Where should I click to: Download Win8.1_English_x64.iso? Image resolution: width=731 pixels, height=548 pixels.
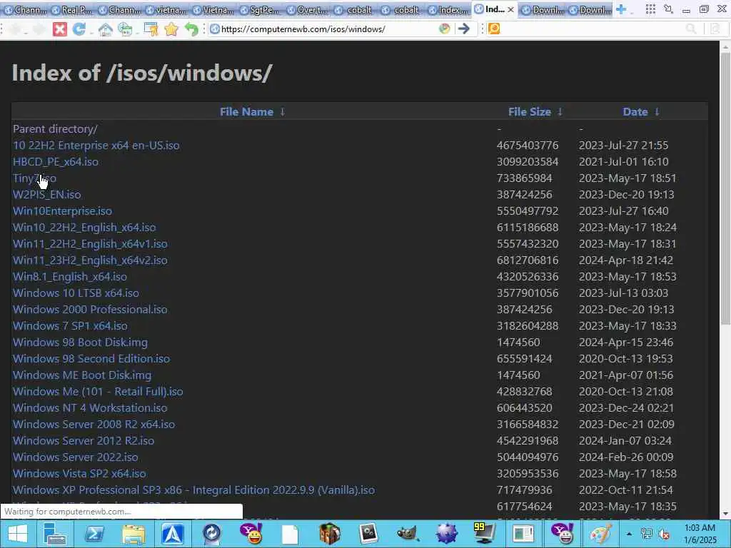pyautogui.click(x=70, y=277)
